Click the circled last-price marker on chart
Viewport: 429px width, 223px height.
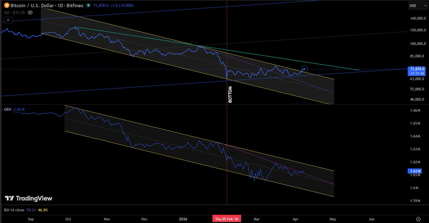[x=304, y=69]
